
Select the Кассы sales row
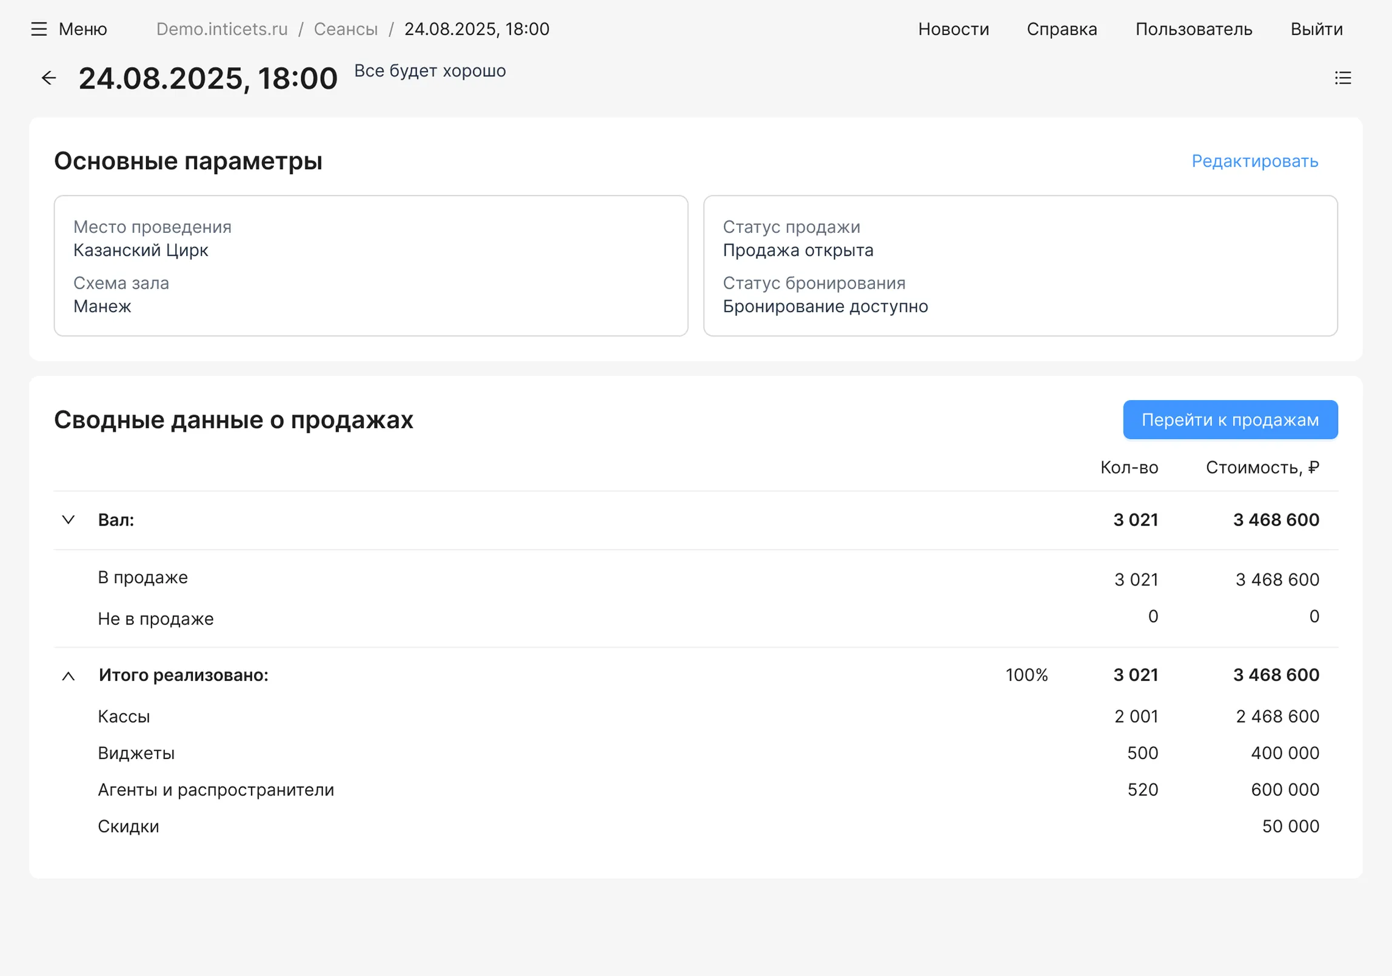[124, 716]
